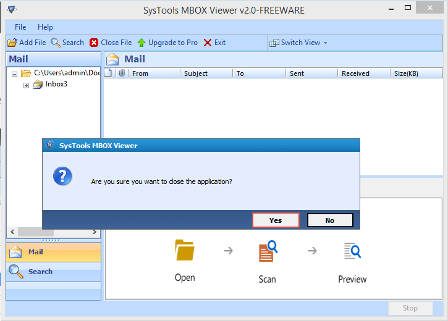Click the open folder icon beside C:\Users
The width and height of the screenshot is (448, 321).
click(26, 73)
